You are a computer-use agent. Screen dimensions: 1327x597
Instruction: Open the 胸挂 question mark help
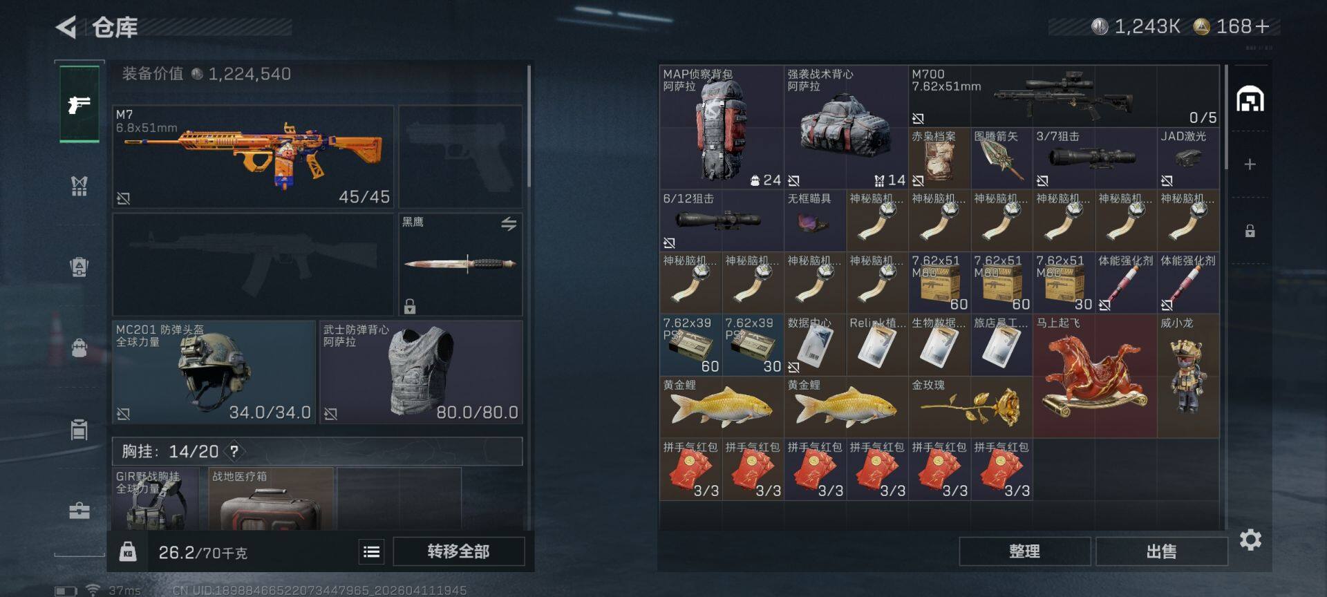coord(234,451)
